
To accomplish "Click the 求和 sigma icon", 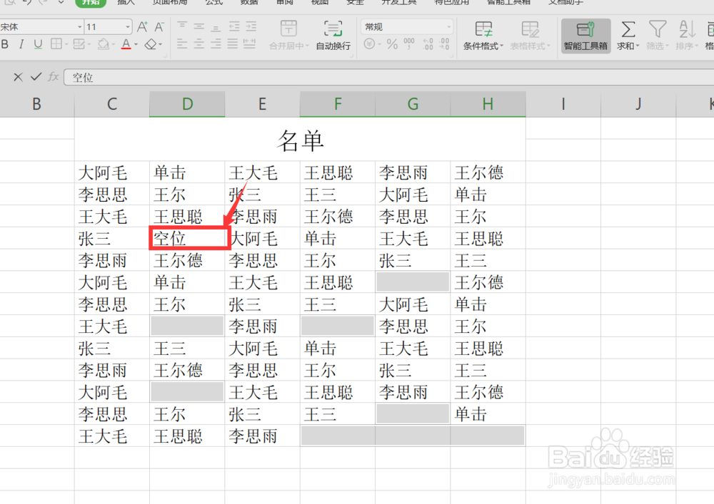I will tap(628, 29).
